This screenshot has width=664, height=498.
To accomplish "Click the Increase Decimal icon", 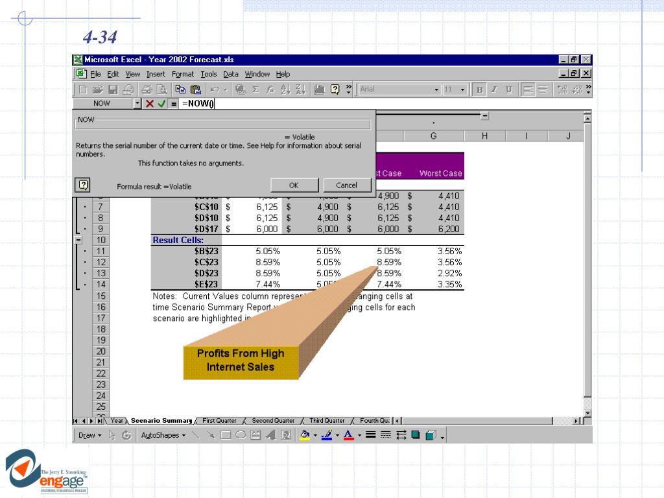I will click(x=562, y=89).
